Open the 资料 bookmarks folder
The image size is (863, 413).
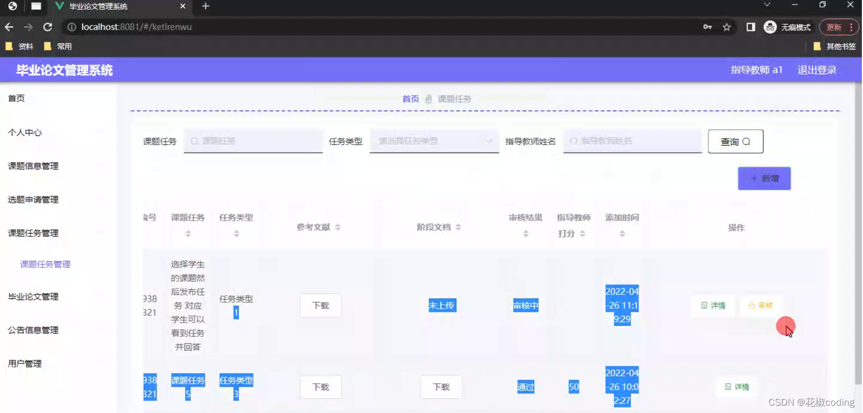pos(20,47)
